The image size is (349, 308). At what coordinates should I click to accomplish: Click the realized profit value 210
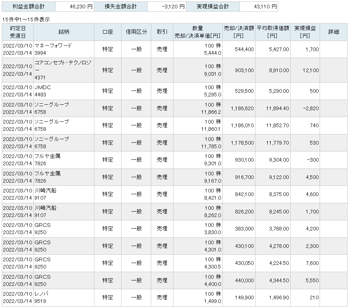click(x=314, y=297)
